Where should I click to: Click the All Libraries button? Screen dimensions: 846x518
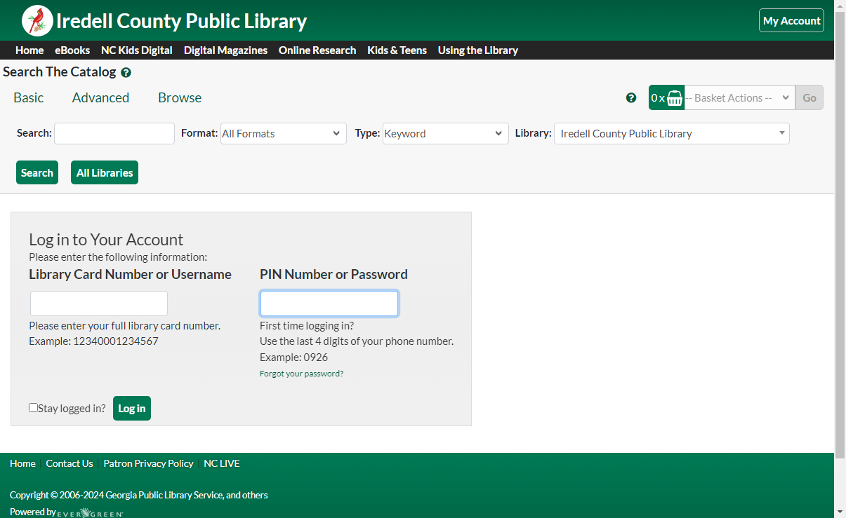105,172
